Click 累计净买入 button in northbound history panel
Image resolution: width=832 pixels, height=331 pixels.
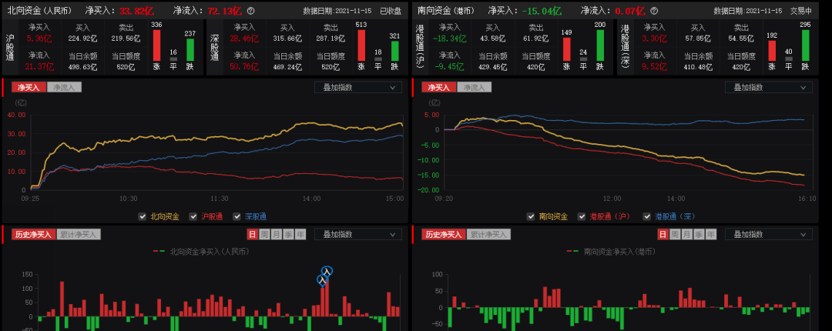coord(78,235)
